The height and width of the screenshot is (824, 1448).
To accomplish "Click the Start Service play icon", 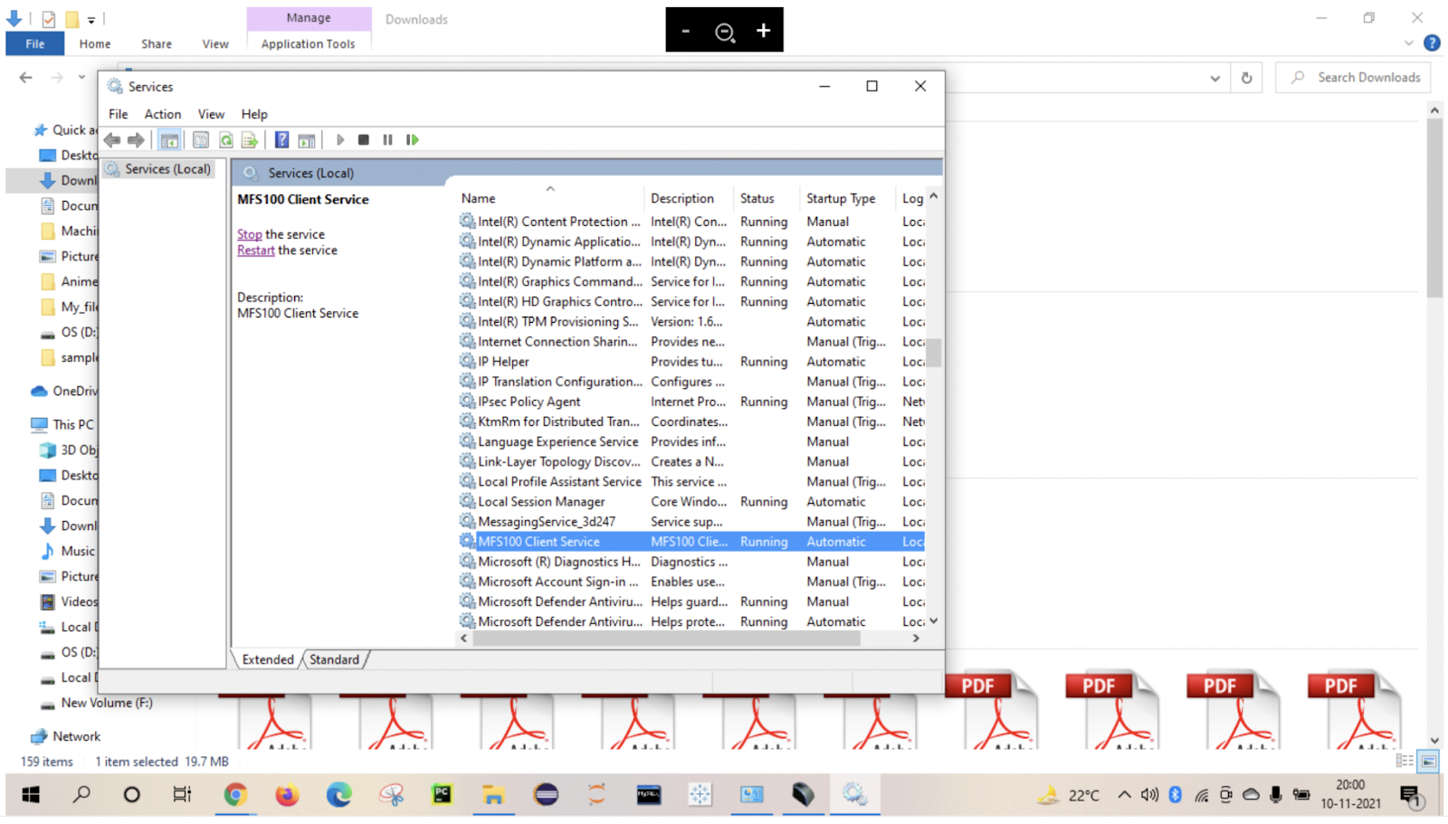I will tap(340, 140).
